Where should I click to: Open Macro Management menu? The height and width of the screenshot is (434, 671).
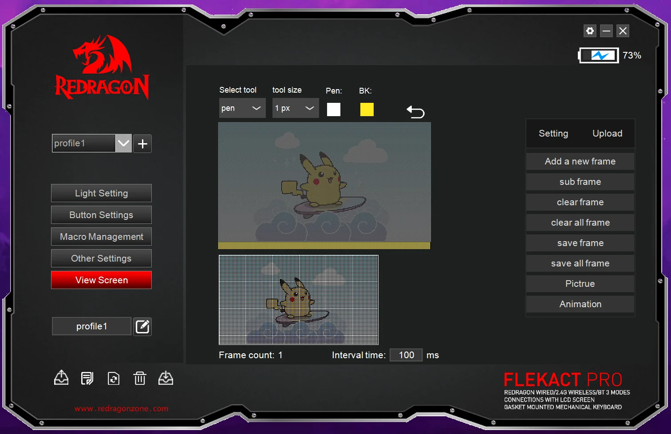(101, 237)
